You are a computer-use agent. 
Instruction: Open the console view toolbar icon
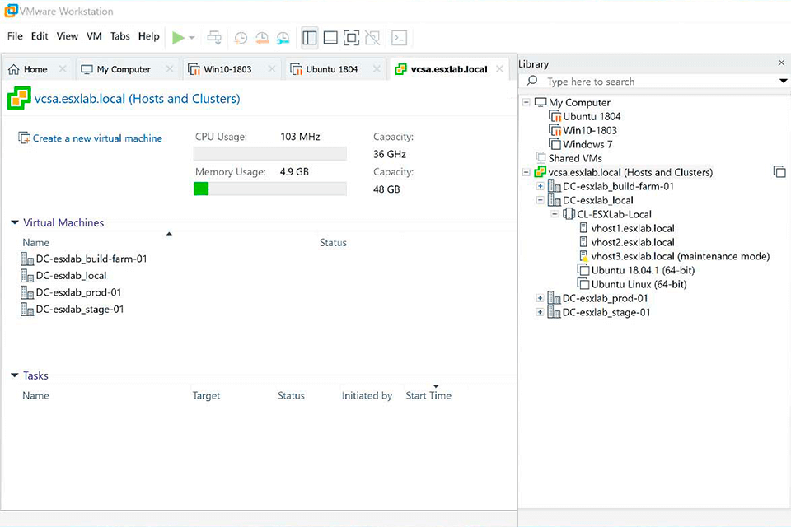tap(399, 38)
